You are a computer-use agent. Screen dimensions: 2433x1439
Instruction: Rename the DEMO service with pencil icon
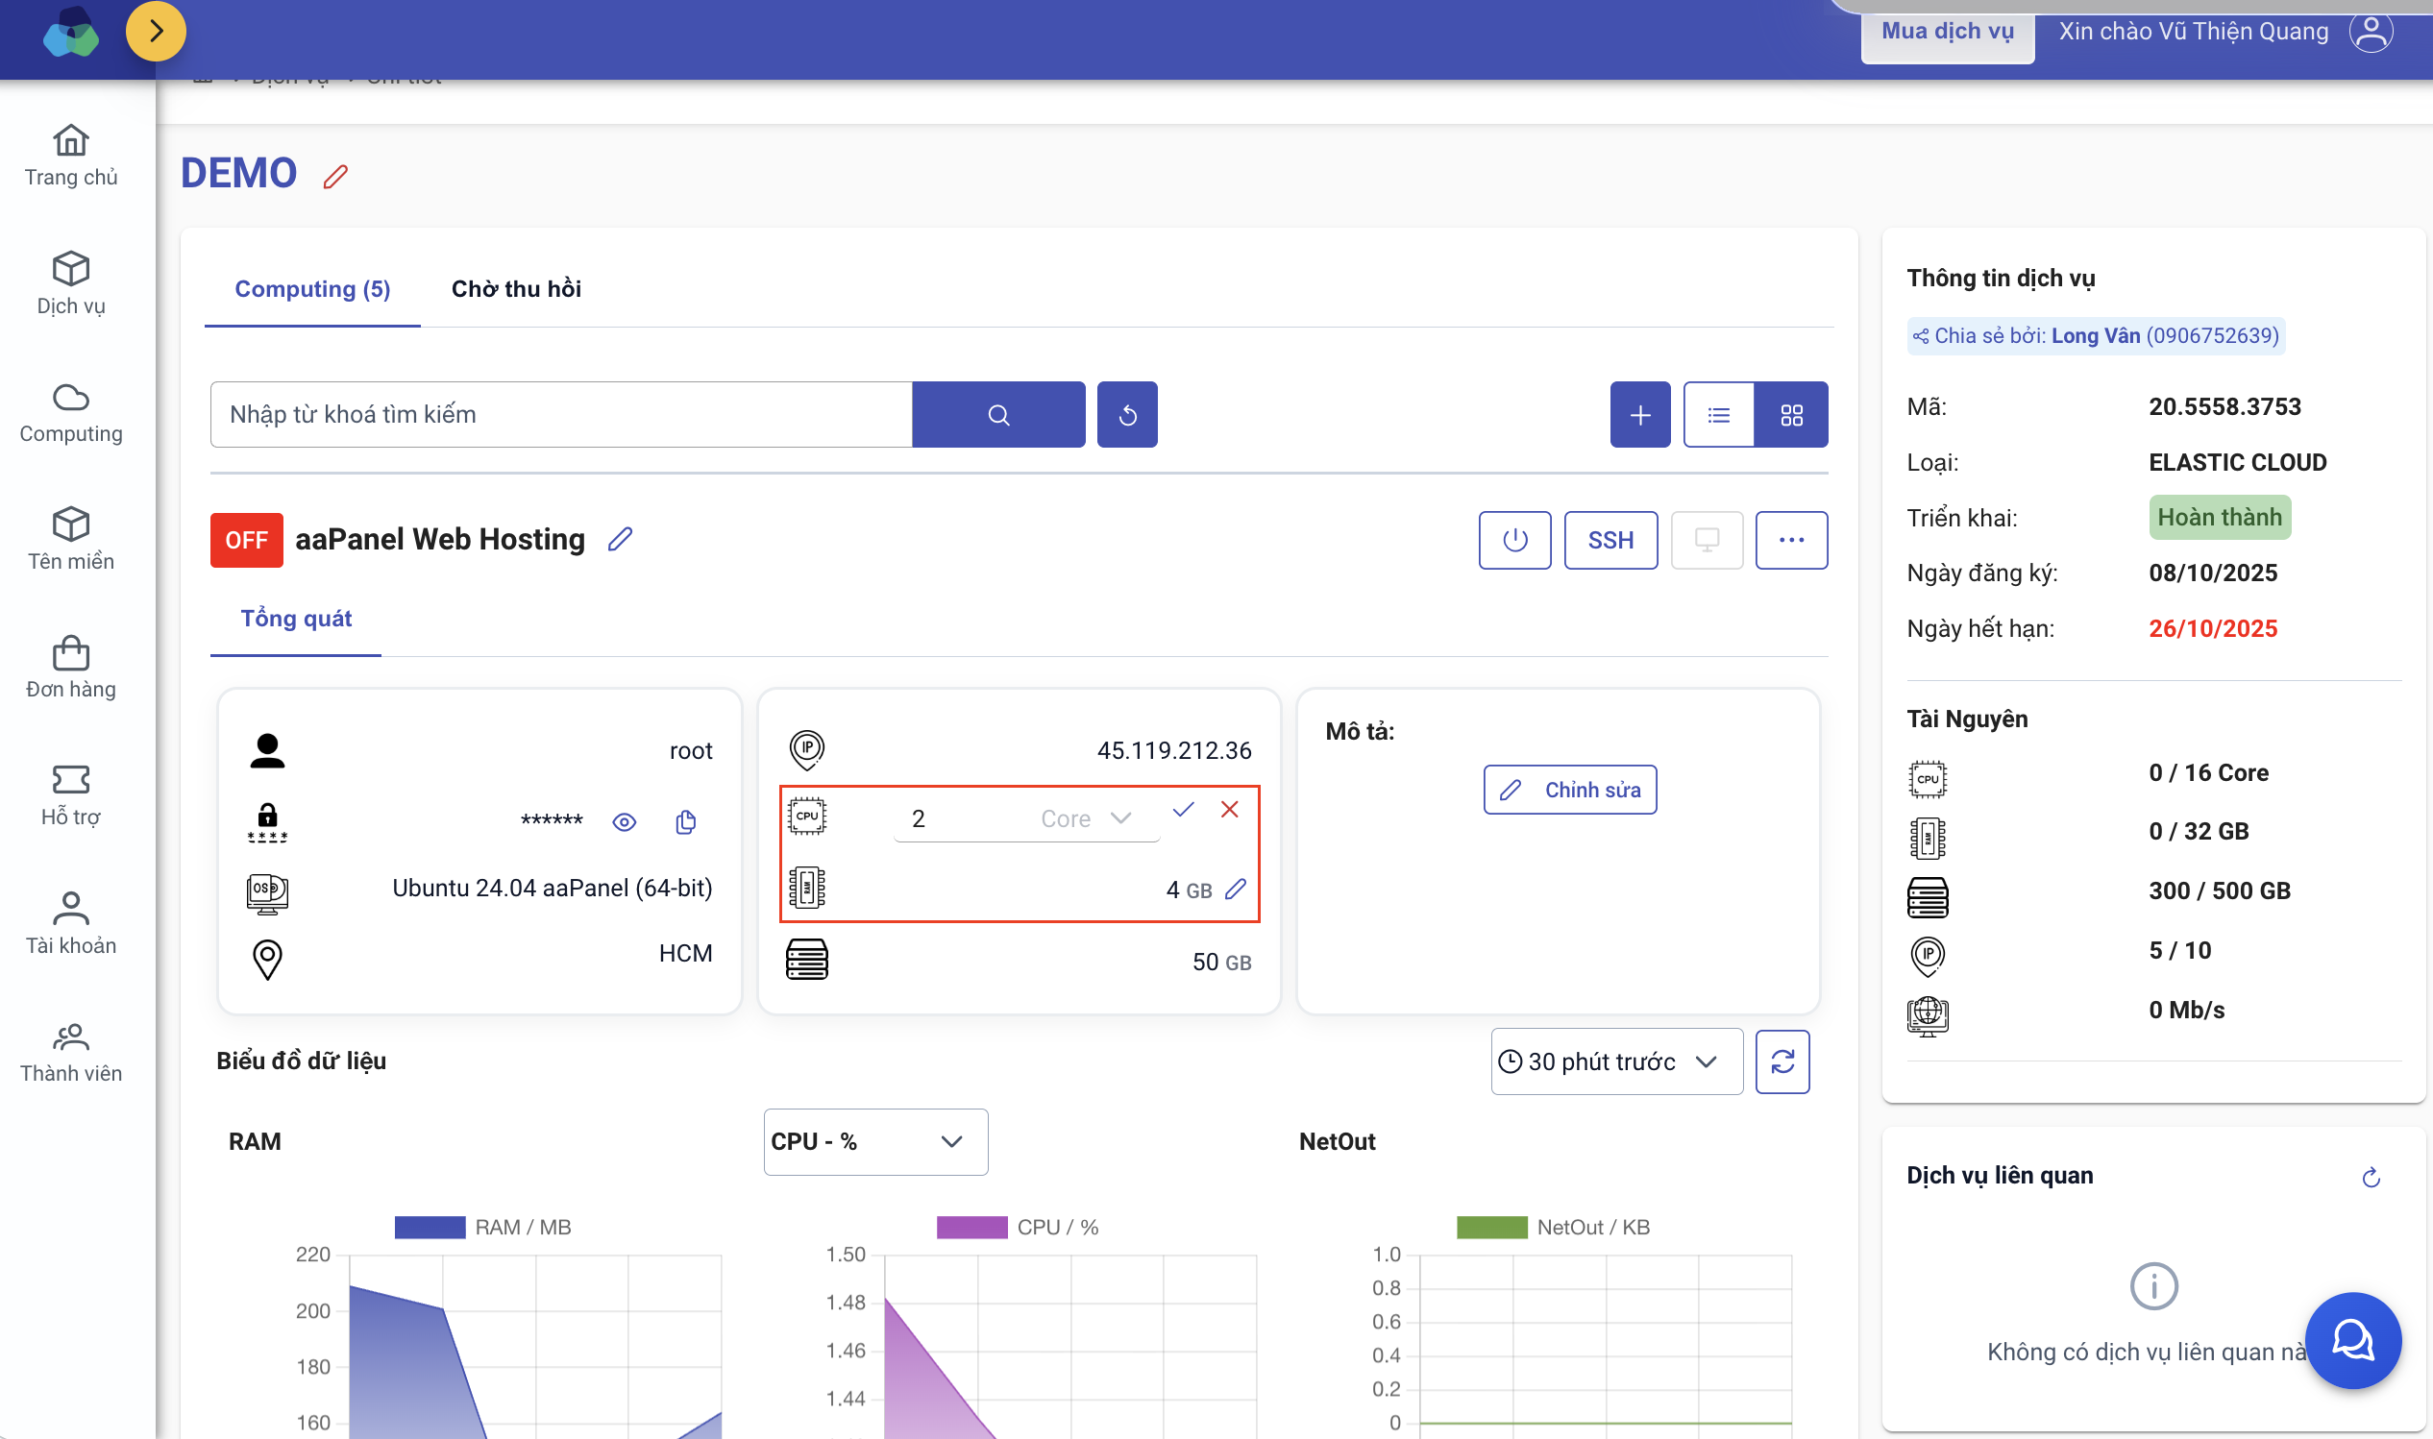tap(335, 177)
